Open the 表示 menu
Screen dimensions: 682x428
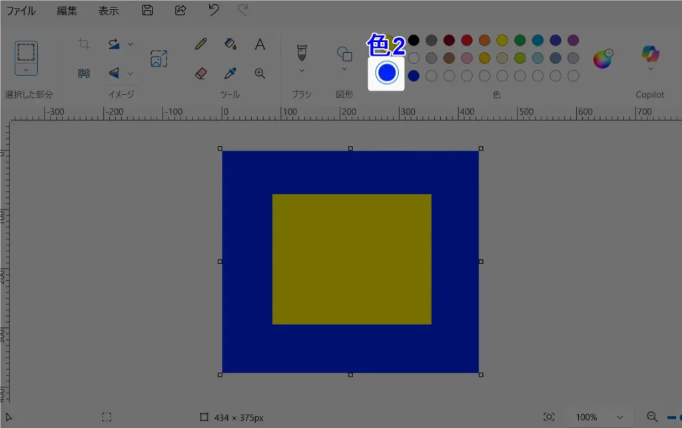click(109, 11)
